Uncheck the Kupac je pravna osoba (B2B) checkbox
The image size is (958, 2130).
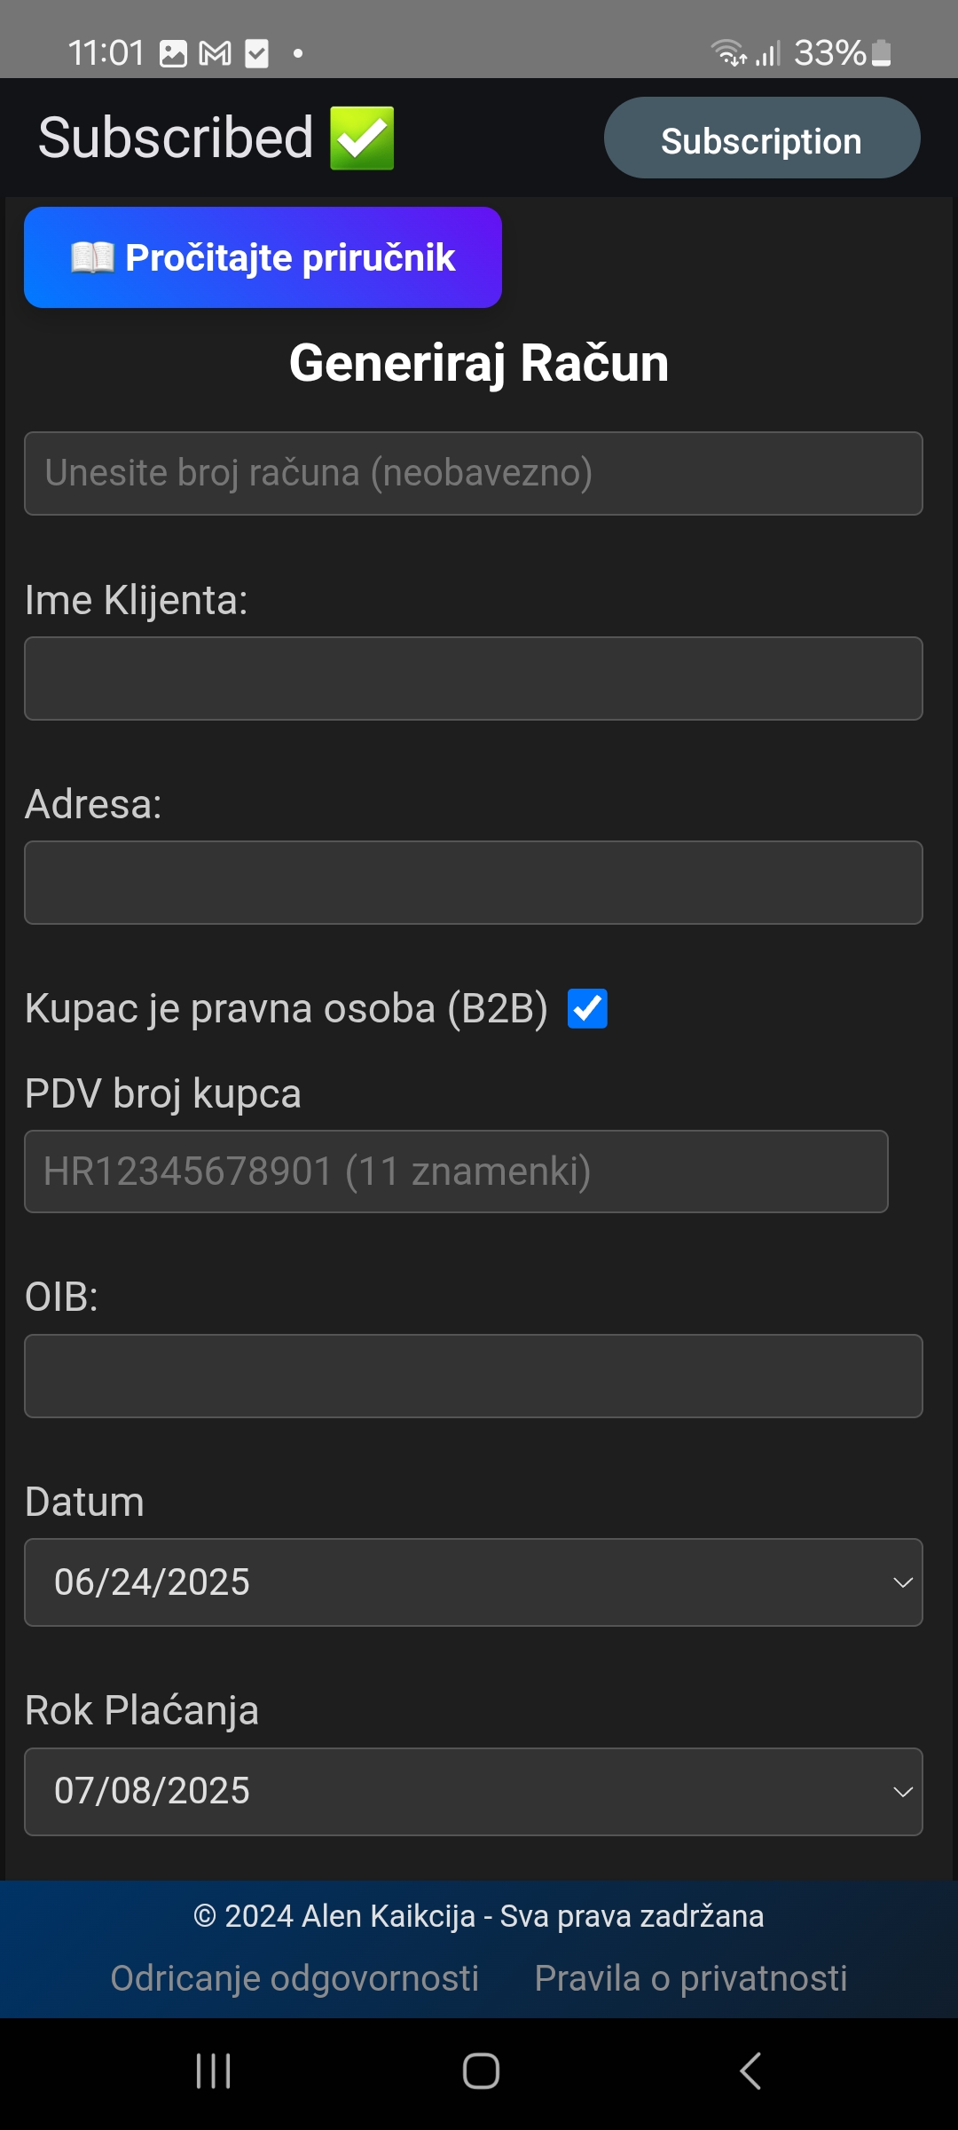587,1008
